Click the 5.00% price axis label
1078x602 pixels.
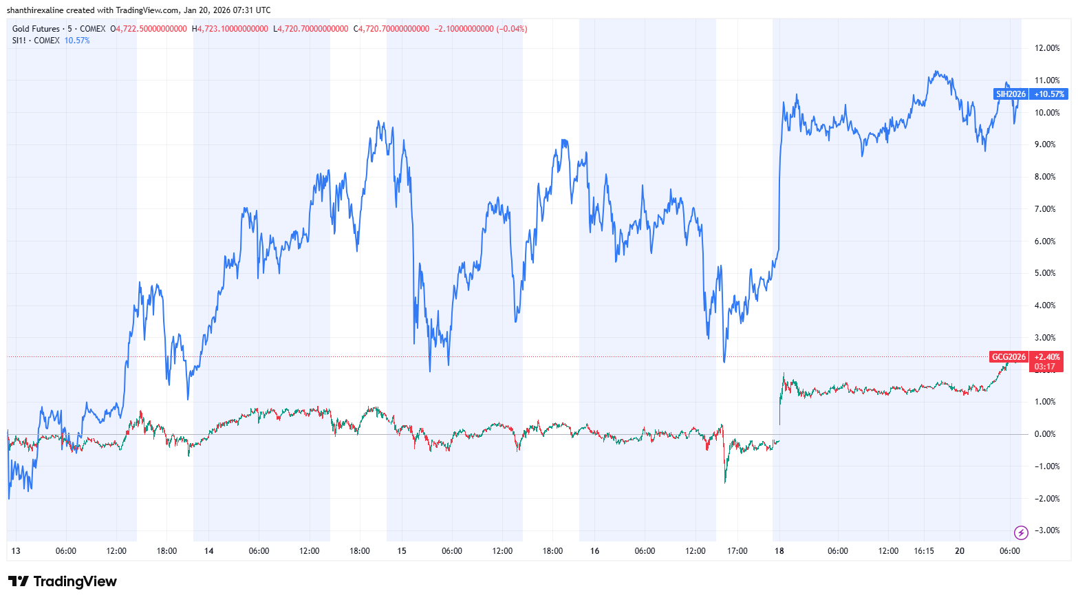(x=1045, y=273)
